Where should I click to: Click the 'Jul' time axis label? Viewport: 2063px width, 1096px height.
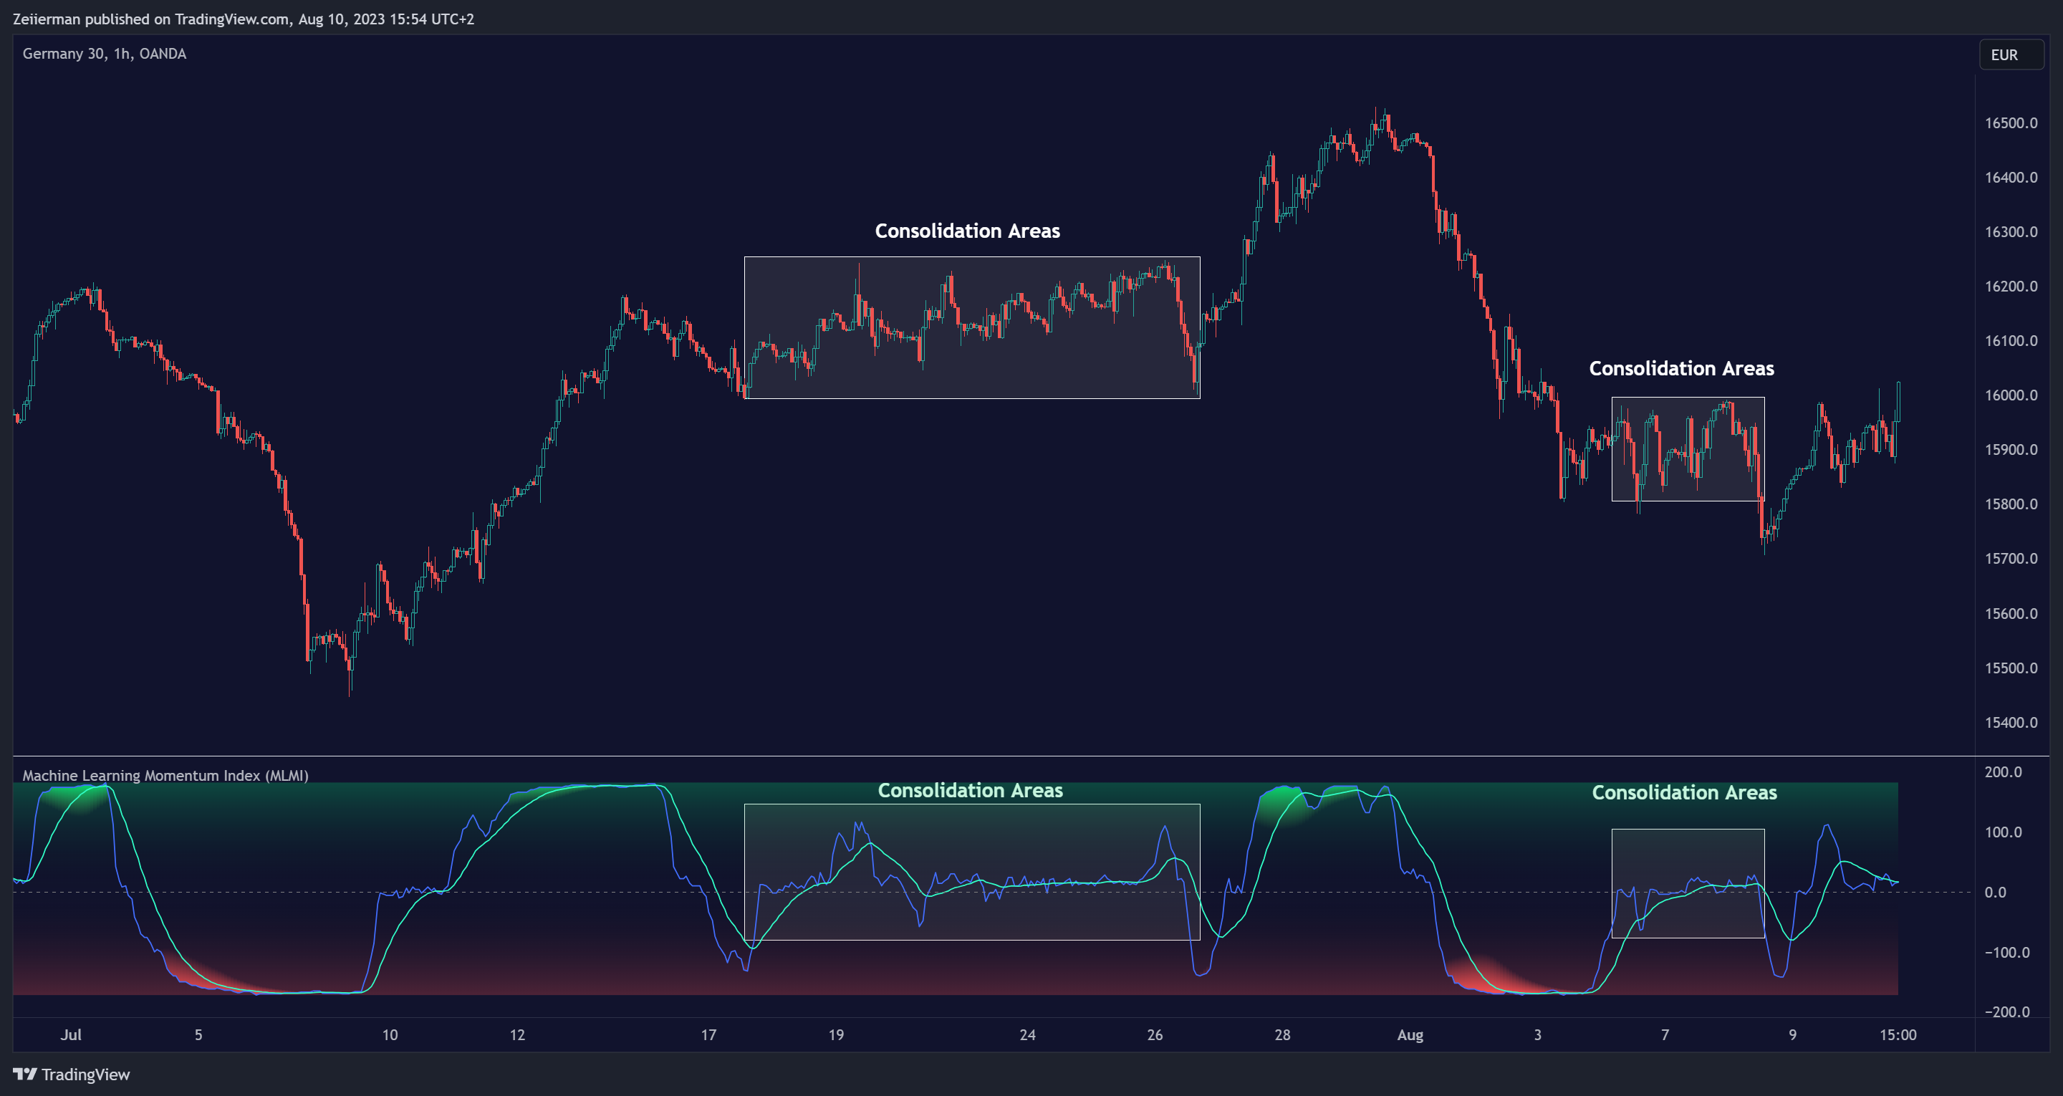click(72, 1035)
